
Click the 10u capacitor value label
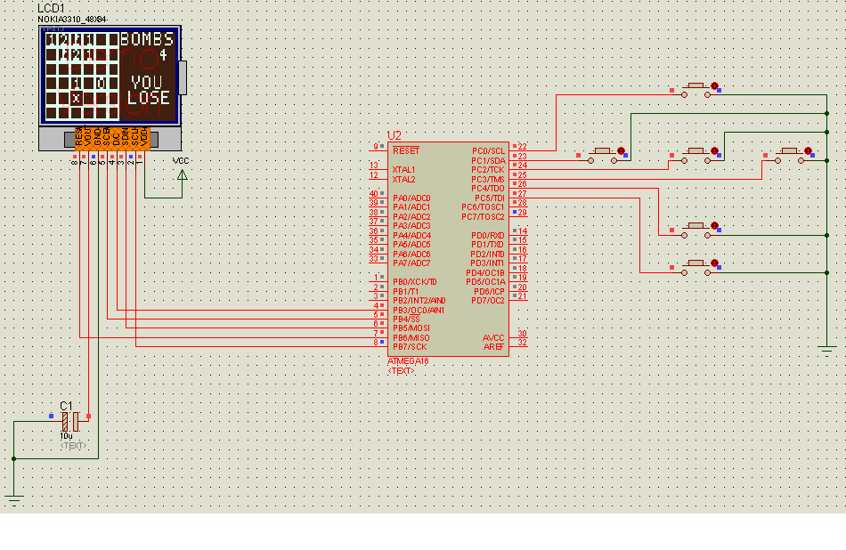[66, 436]
